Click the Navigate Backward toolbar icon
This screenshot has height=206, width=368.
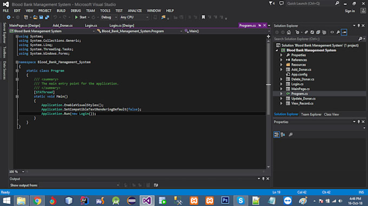point(9,17)
